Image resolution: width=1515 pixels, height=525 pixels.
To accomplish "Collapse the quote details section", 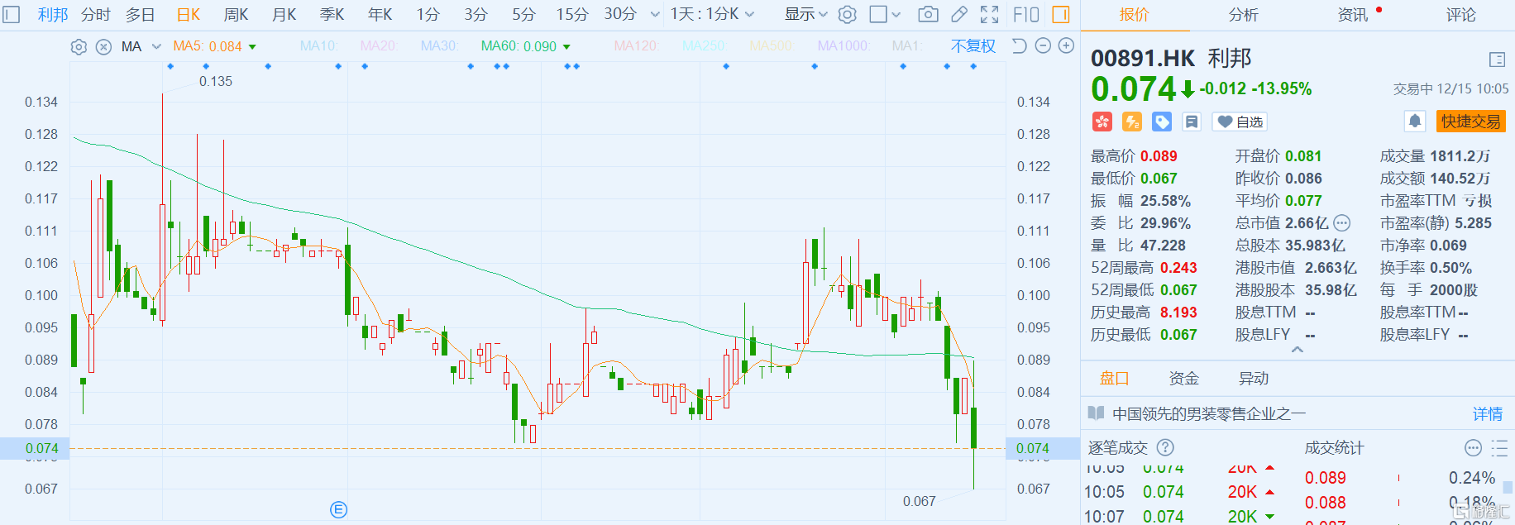I will pyautogui.click(x=1298, y=350).
